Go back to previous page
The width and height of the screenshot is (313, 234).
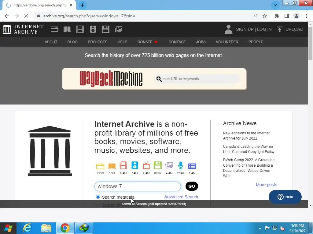pos(7,16)
